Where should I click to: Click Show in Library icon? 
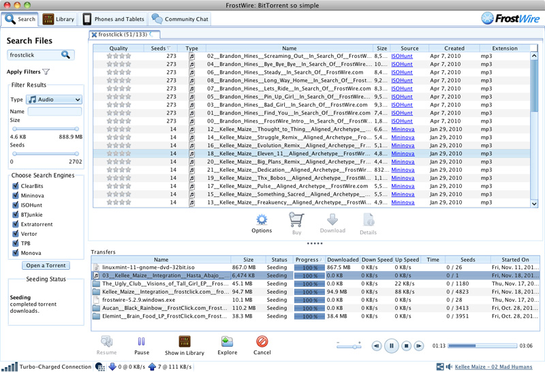click(x=185, y=341)
